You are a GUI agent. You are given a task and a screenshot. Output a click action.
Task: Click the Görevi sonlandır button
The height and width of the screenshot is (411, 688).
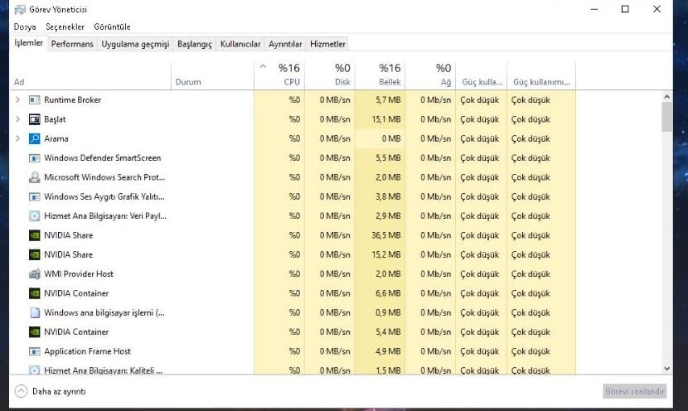[634, 391]
